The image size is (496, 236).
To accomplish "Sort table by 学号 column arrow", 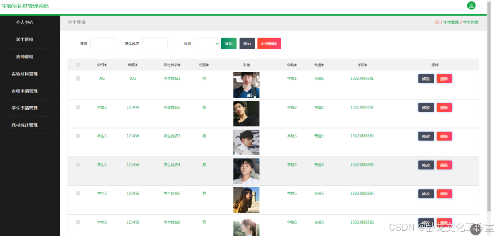I will 106,65.
